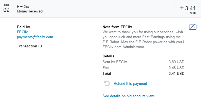
Task: Click the bold Total 3,41 USD value
Action: pyautogui.click(x=177, y=73)
